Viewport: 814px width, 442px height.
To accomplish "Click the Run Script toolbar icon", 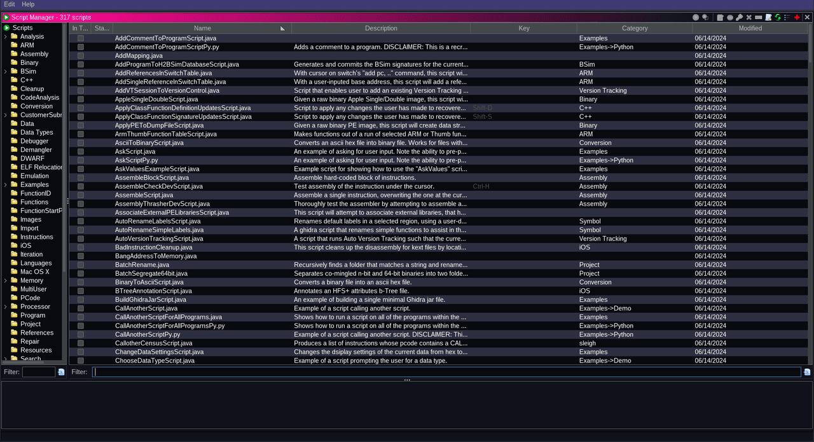I will 696,18.
